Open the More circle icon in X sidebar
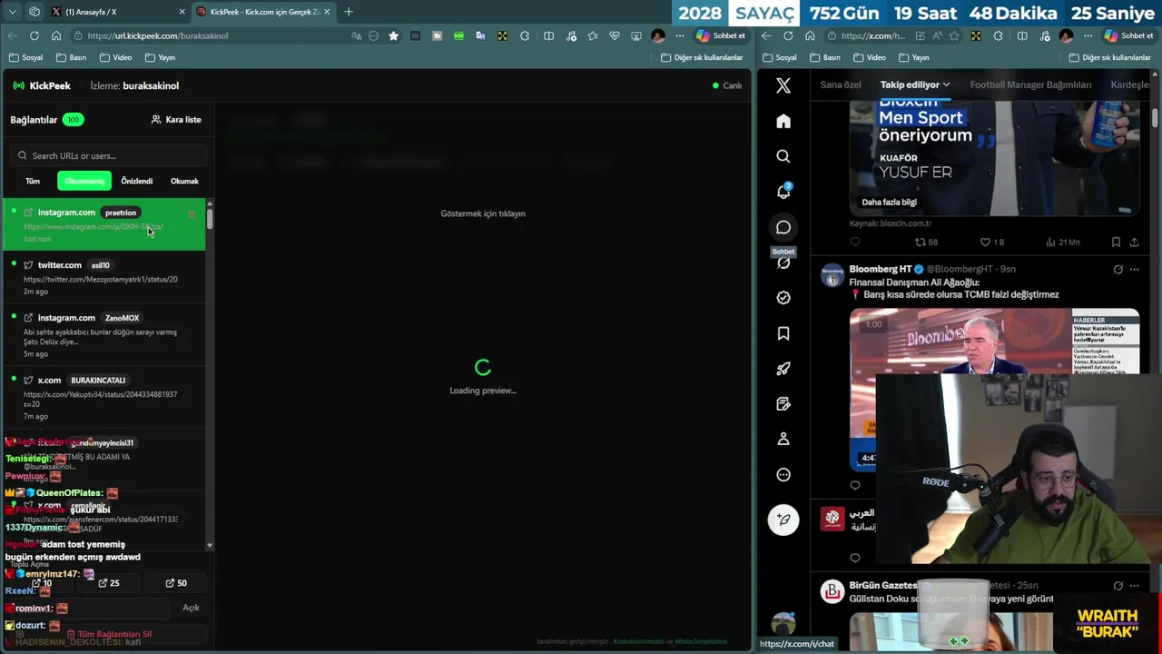Viewport: 1162px width, 654px height. coord(783,474)
